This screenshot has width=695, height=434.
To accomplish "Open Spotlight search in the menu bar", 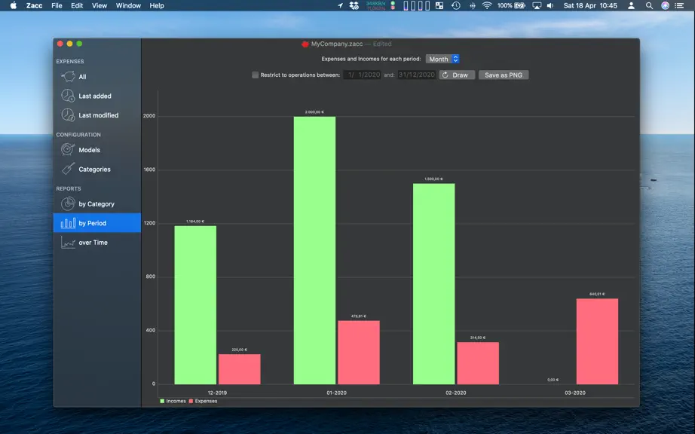I will [649, 6].
